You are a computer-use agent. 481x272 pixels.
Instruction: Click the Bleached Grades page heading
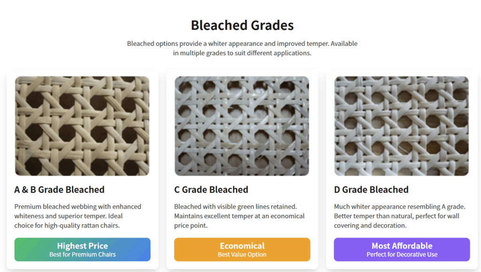click(242, 25)
